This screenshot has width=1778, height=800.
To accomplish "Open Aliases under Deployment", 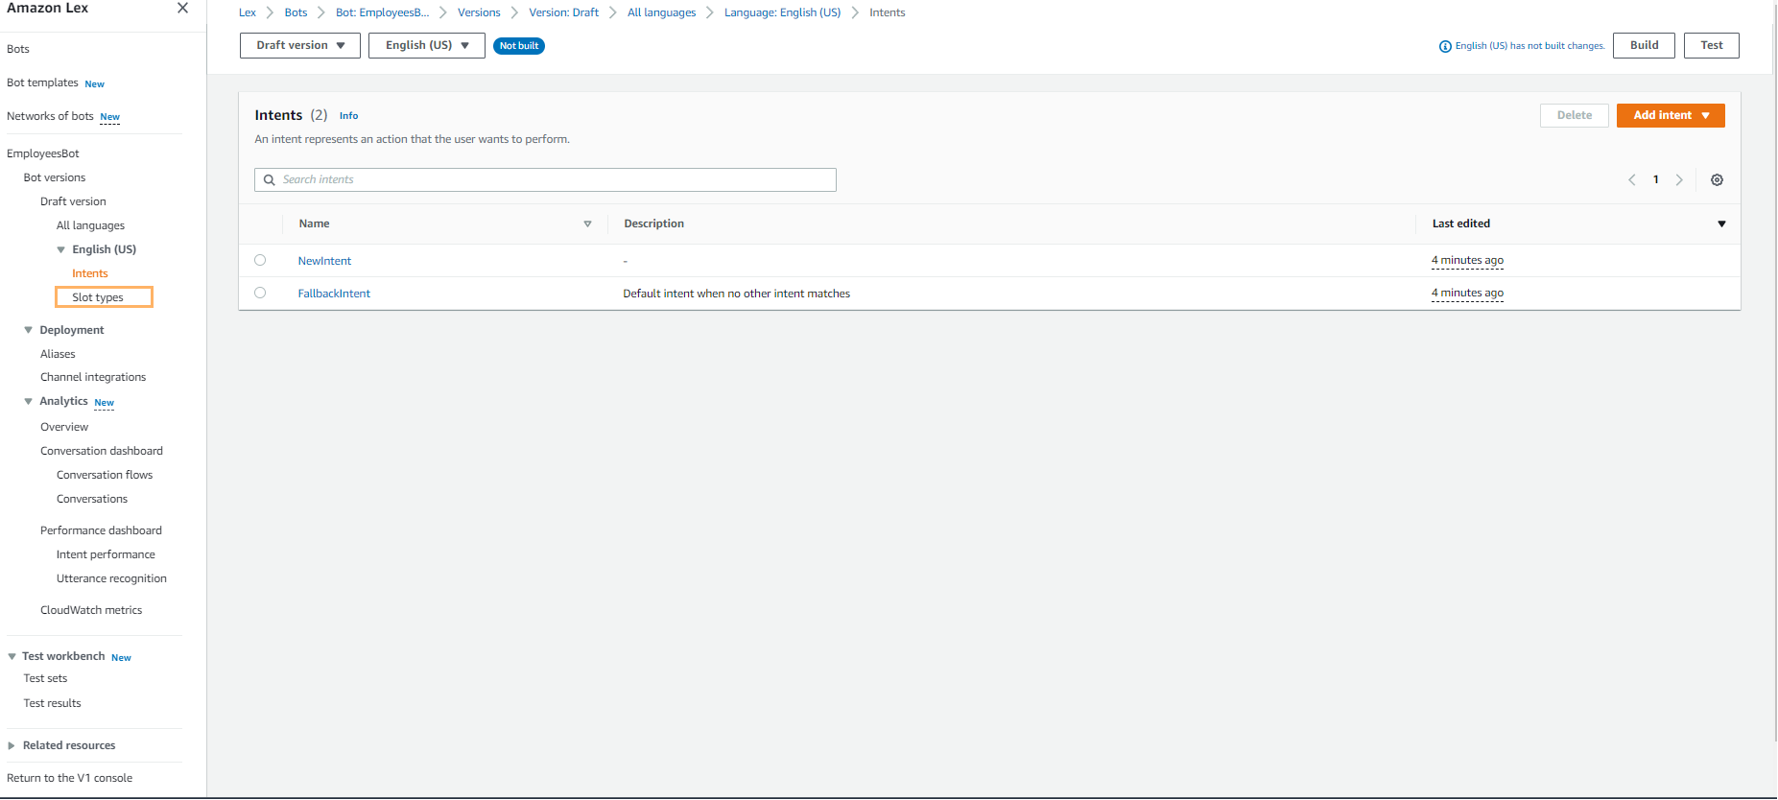I will pyautogui.click(x=58, y=354).
